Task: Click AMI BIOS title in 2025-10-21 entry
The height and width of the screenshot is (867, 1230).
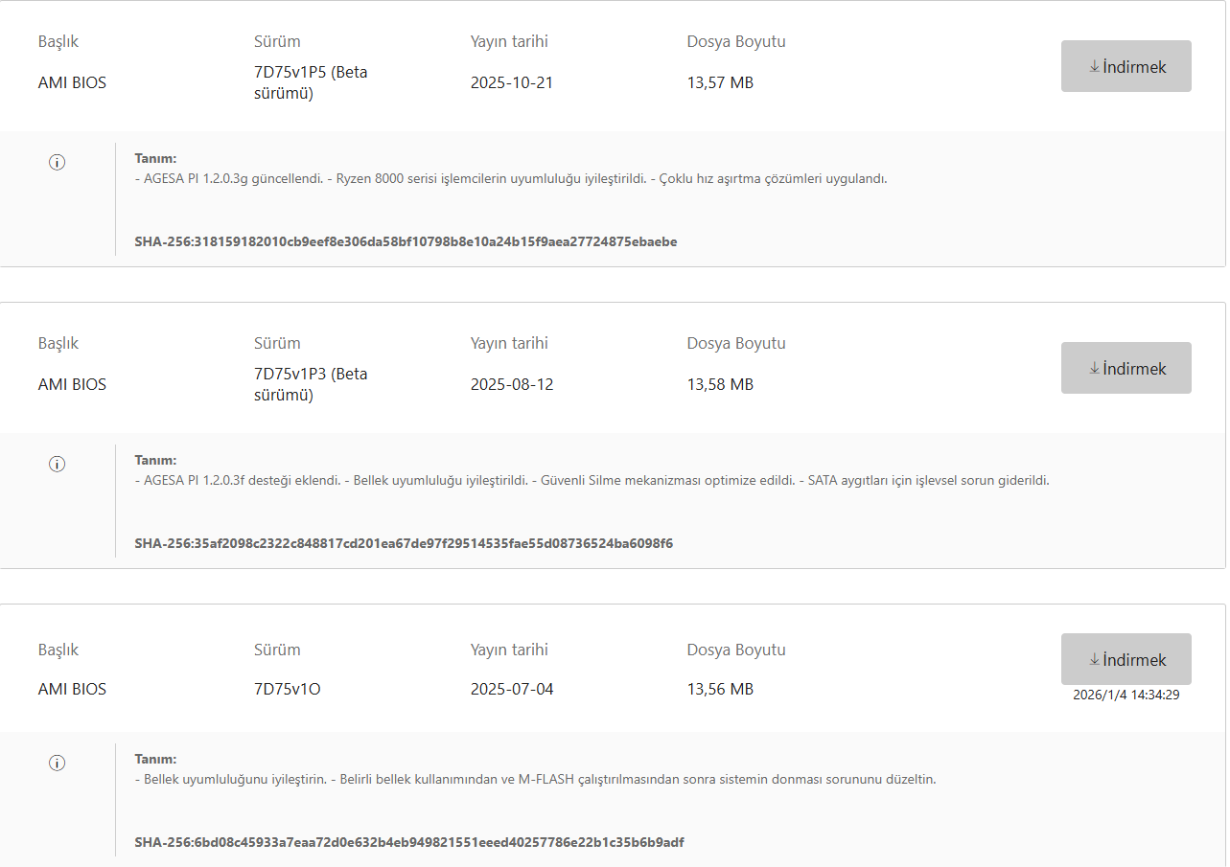Action: click(x=72, y=82)
